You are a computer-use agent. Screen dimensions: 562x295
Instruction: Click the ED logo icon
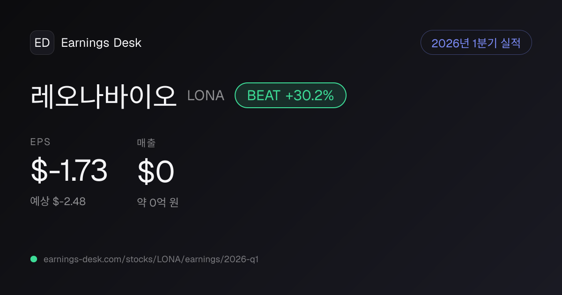pos(42,43)
